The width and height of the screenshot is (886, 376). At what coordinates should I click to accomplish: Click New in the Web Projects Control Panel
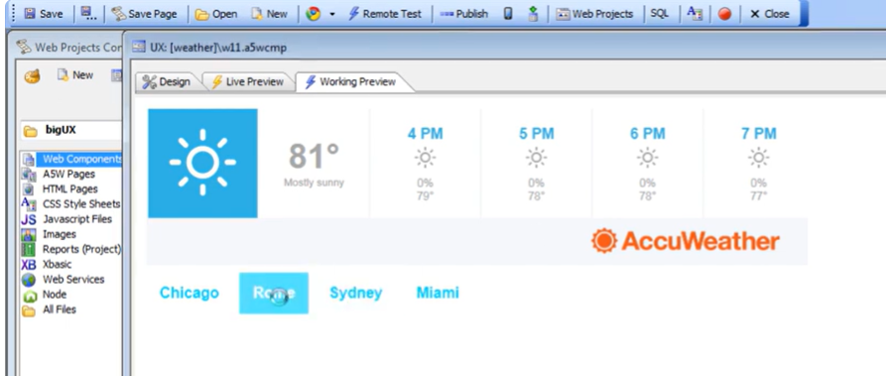click(75, 74)
